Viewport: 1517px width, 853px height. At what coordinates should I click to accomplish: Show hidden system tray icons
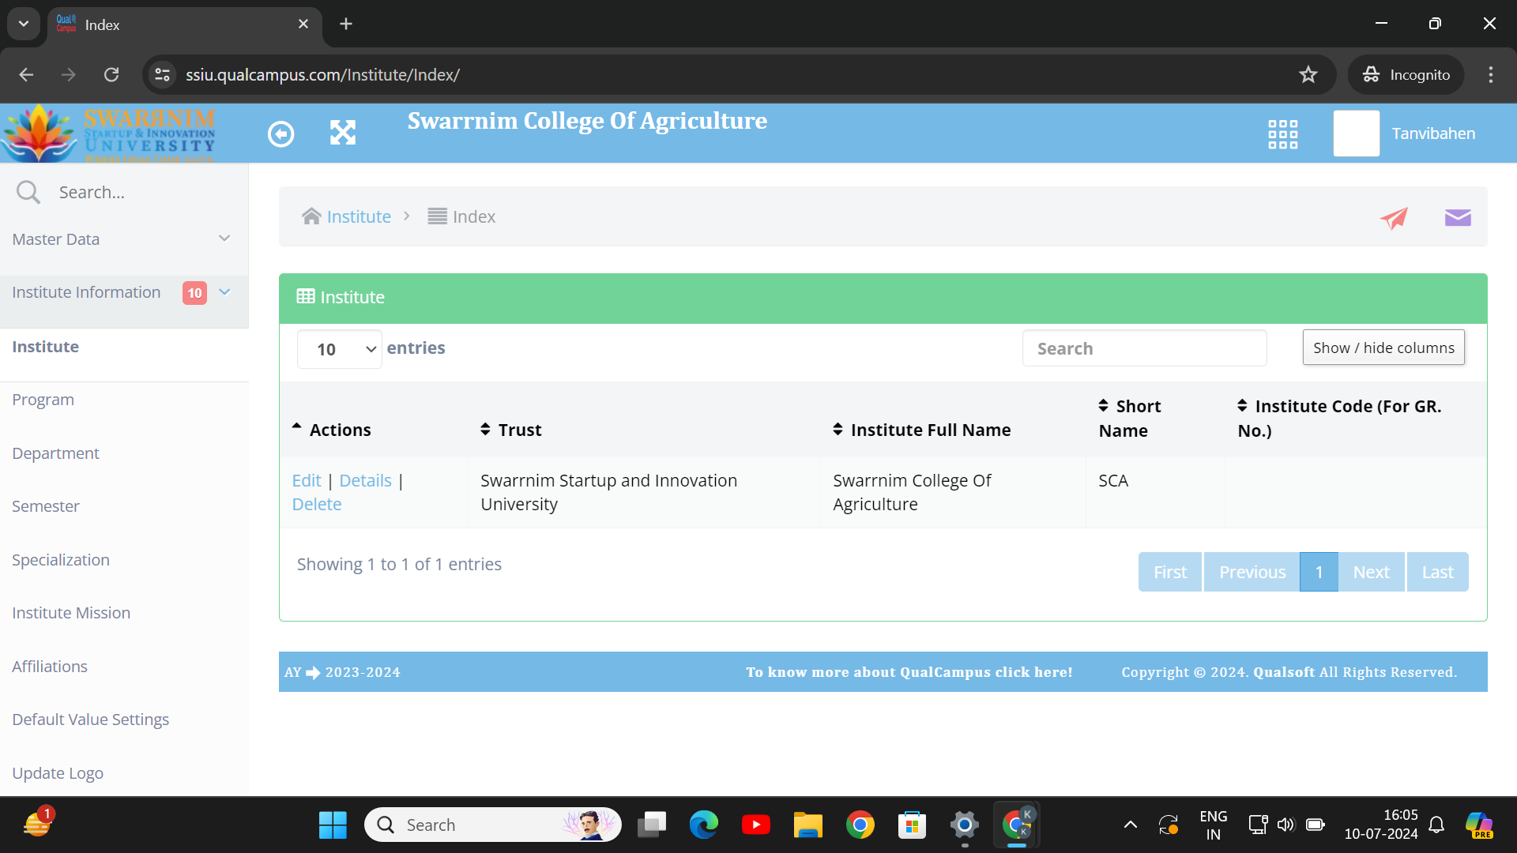click(1131, 825)
